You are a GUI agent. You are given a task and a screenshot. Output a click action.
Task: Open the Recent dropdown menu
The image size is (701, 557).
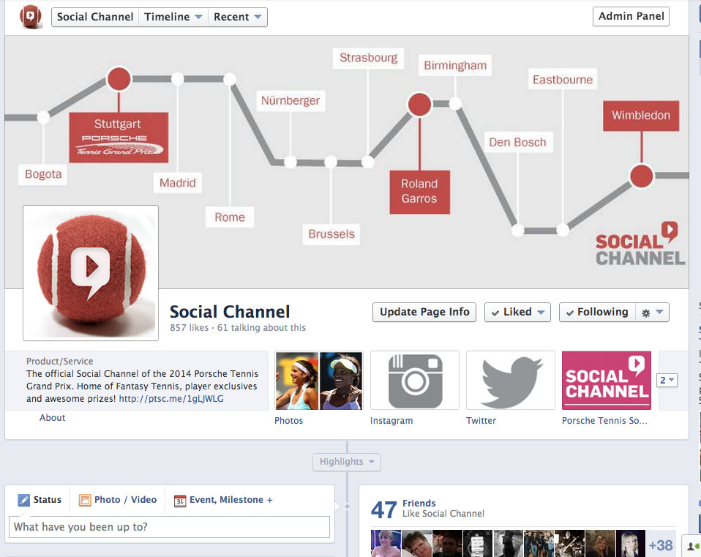point(237,17)
